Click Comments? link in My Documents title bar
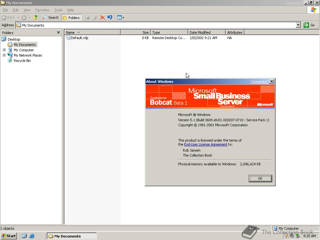This screenshot has width=320, height=240. [293, 3]
